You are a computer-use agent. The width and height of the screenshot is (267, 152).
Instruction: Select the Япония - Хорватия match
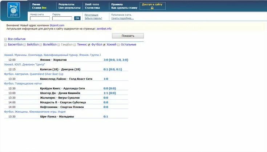point(53,60)
